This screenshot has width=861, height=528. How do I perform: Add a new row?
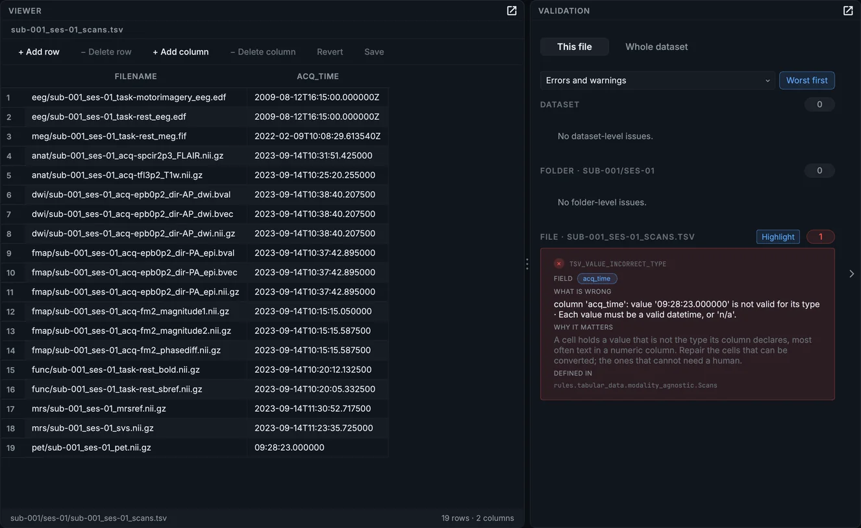click(39, 52)
